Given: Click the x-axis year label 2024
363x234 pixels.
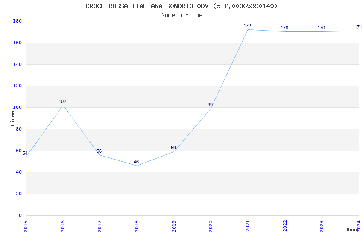Looking at the screenshot, I should pos(359,226).
